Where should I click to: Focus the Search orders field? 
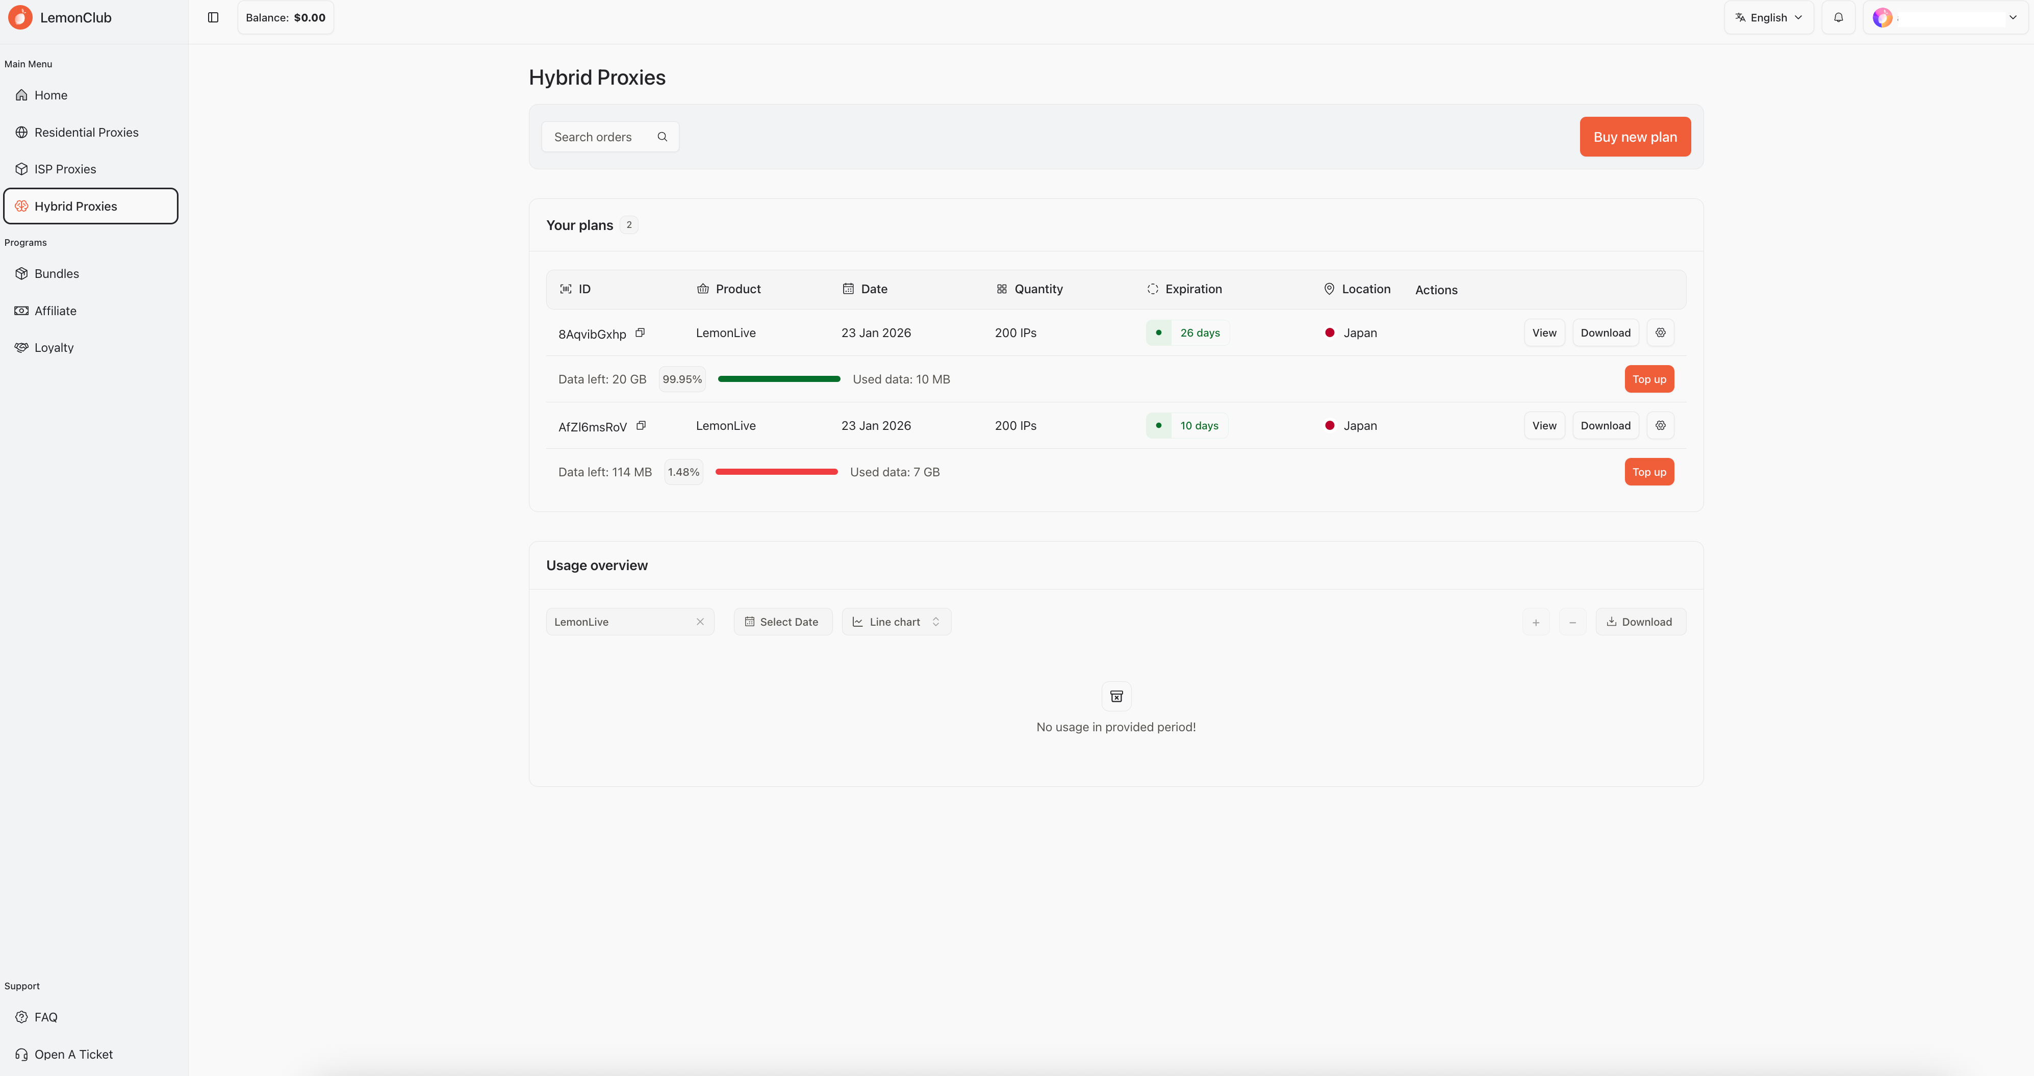[x=609, y=137]
